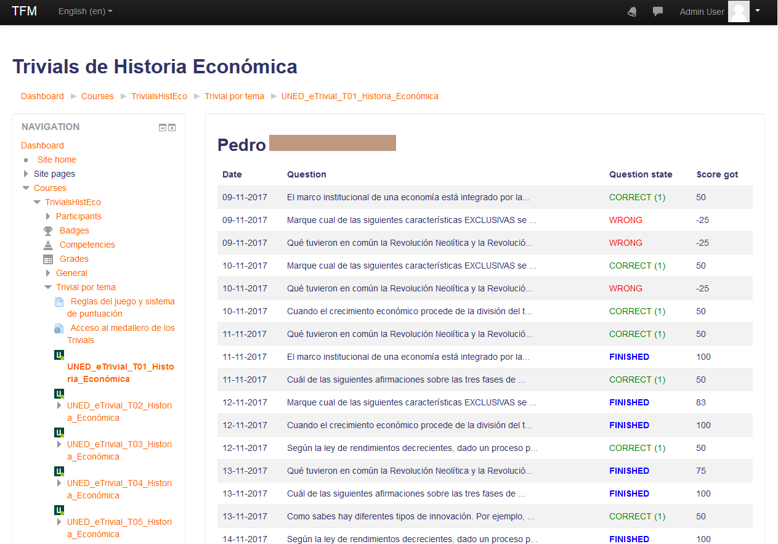Image resolution: width=778 pixels, height=544 pixels.
Task: Click the Competencies icon in navigation
Action: pos(48,245)
